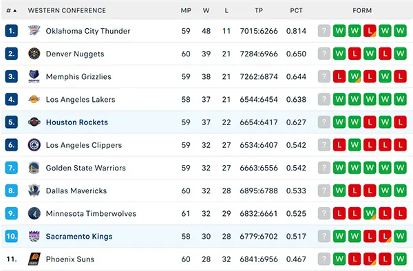Sort table by PCT column header
413x271 pixels.
tap(296, 10)
